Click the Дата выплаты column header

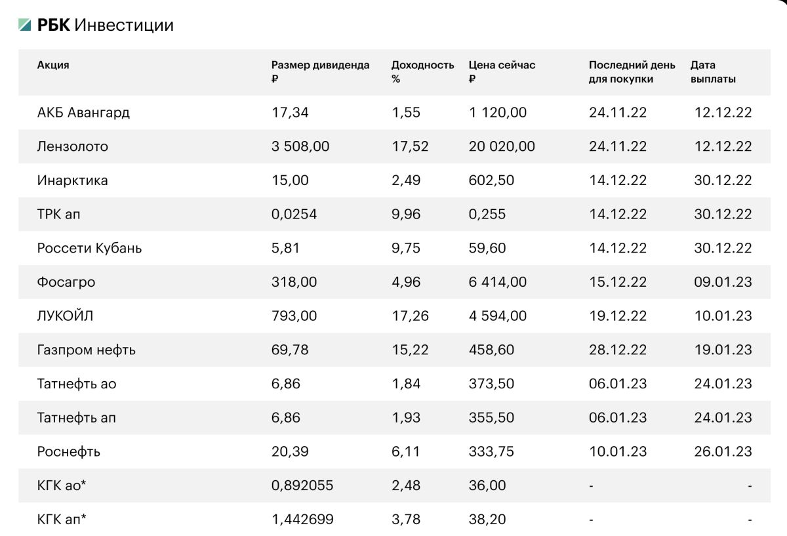coord(714,72)
